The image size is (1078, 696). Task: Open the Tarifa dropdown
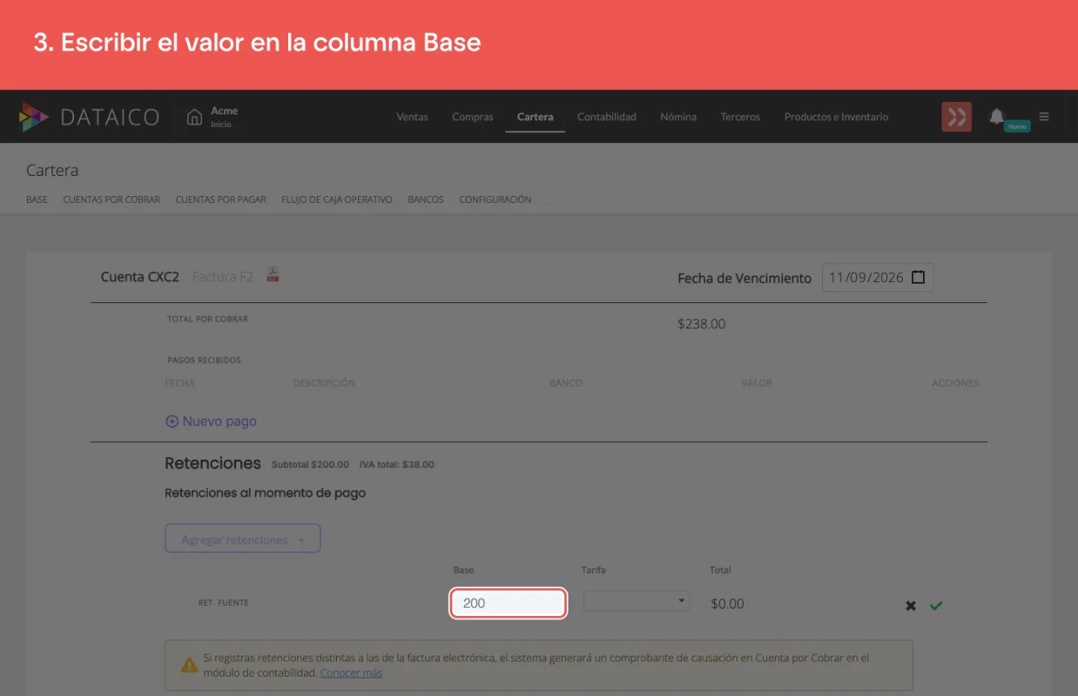tap(637, 601)
